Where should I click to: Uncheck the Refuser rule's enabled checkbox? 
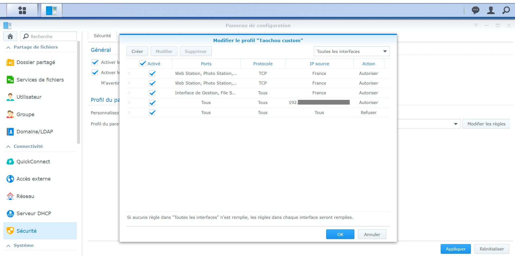152,113
